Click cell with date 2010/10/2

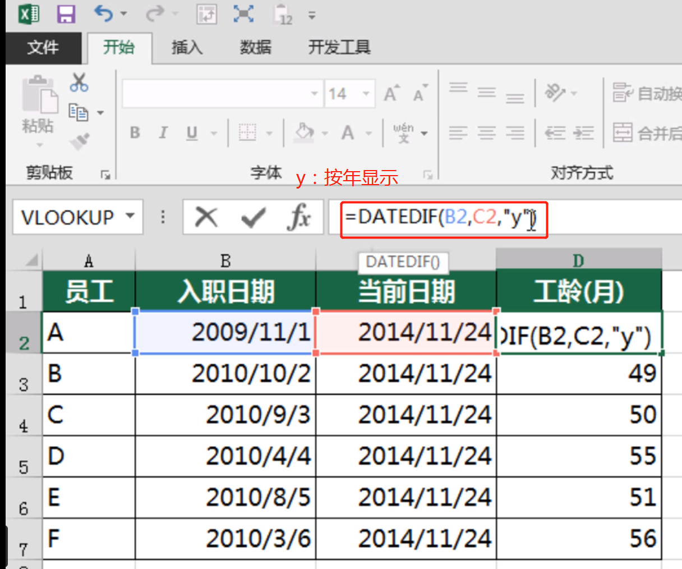pyautogui.click(x=225, y=374)
